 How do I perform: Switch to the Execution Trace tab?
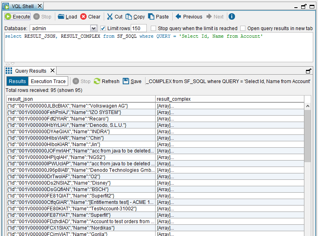pos(48,81)
